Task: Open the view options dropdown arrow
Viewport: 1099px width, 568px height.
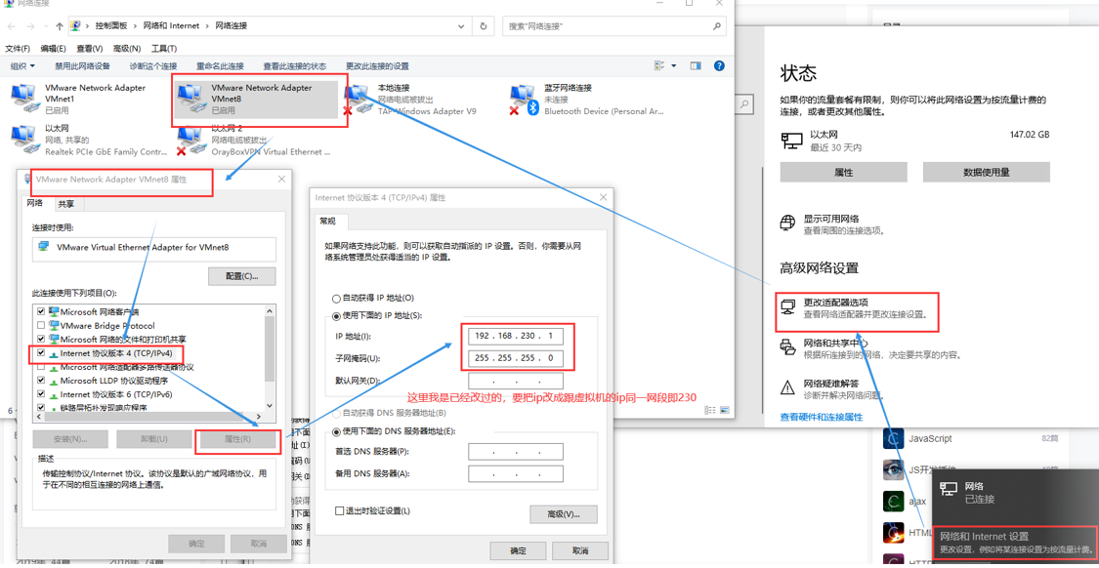Action: [x=674, y=65]
